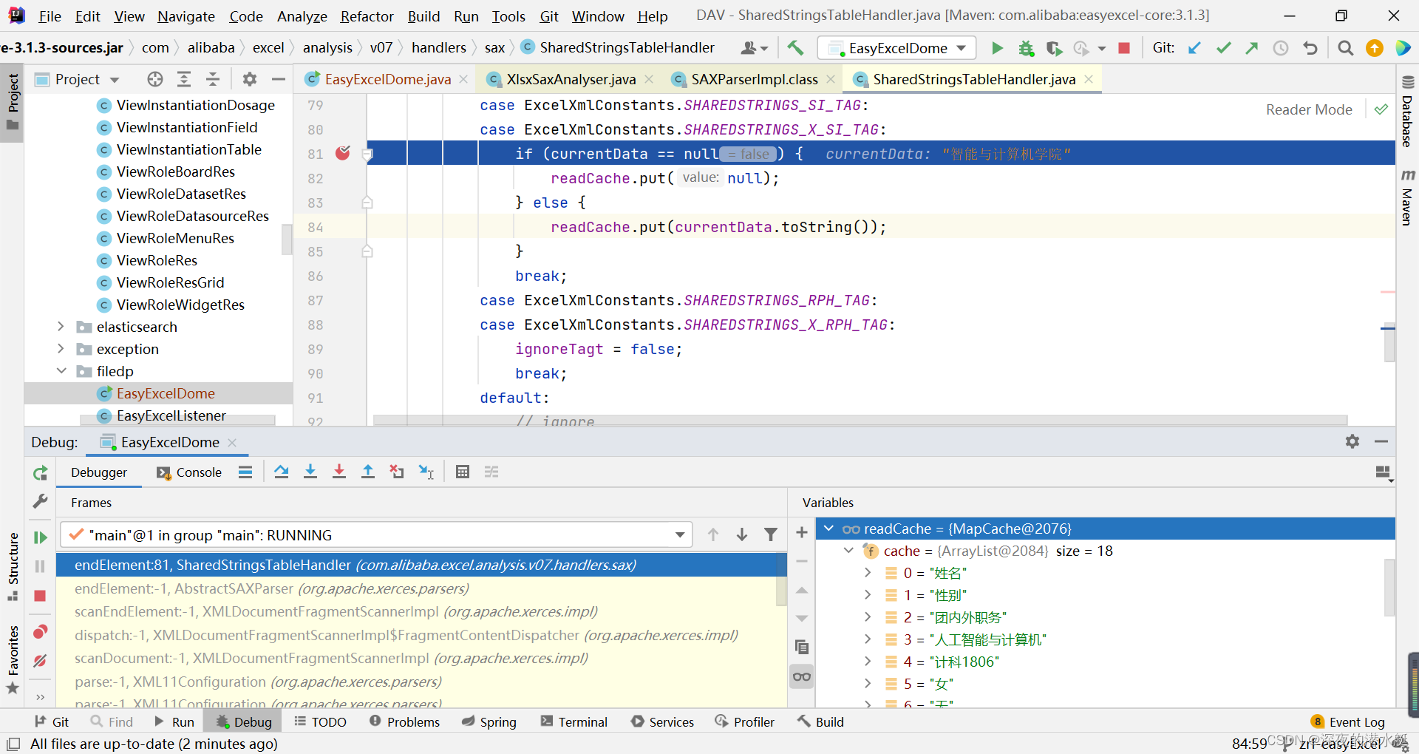View breakpoints red circles icon
Screen dimensions: 1419x754
pyautogui.click(x=41, y=632)
